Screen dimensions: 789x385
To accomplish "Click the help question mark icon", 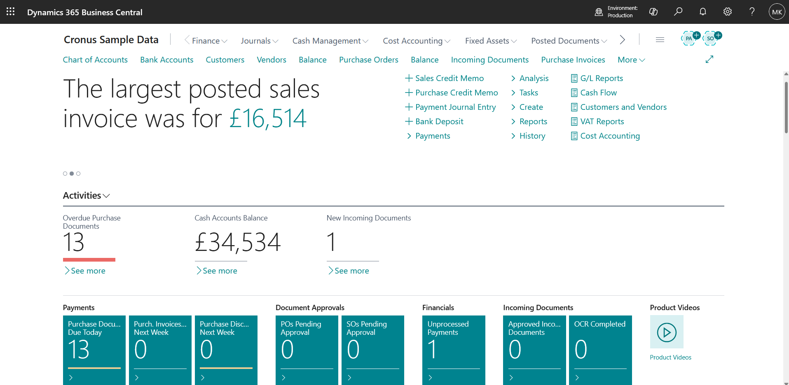I will point(752,12).
